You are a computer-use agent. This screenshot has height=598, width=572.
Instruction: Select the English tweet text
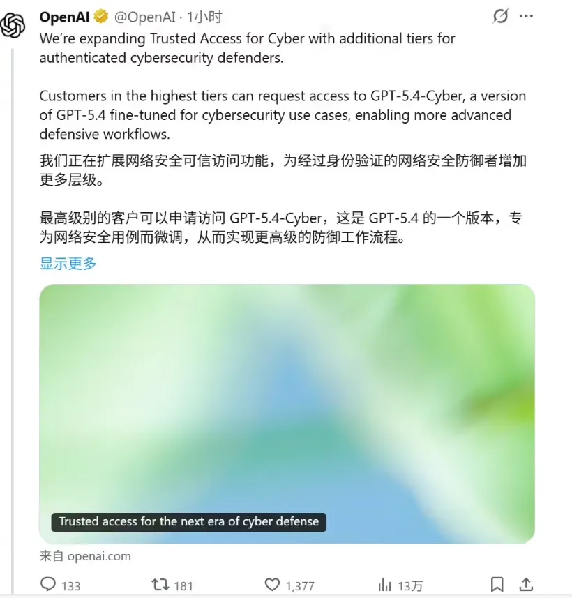pyautogui.click(x=283, y=87)
